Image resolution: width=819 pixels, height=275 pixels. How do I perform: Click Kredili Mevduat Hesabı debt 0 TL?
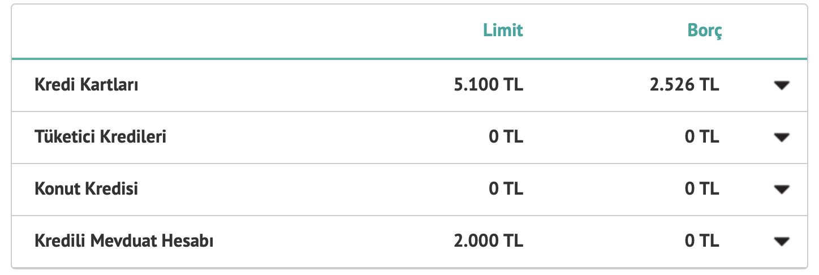click(702, 242)
